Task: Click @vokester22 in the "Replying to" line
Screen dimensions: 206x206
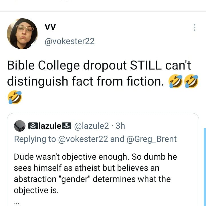Action: 83,139
